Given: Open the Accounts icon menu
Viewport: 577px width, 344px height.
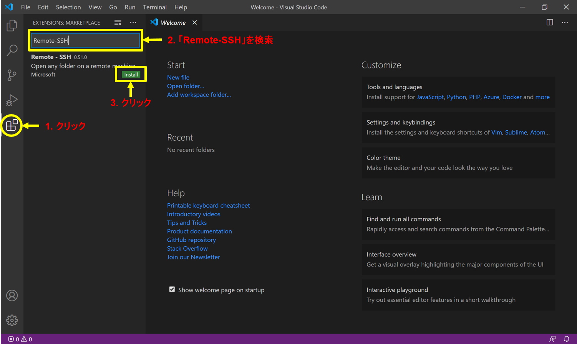Looking at the screenshot, I should [12, 296].
